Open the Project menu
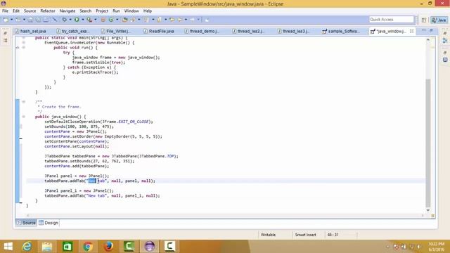This screenshot has width=450, height=253. click(102, 11)
